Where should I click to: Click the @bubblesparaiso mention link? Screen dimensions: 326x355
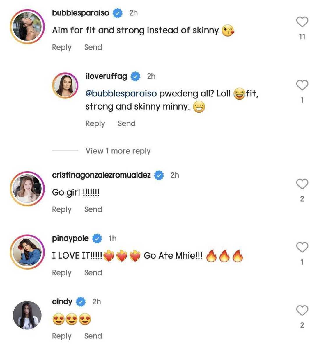tap(121, 94)
